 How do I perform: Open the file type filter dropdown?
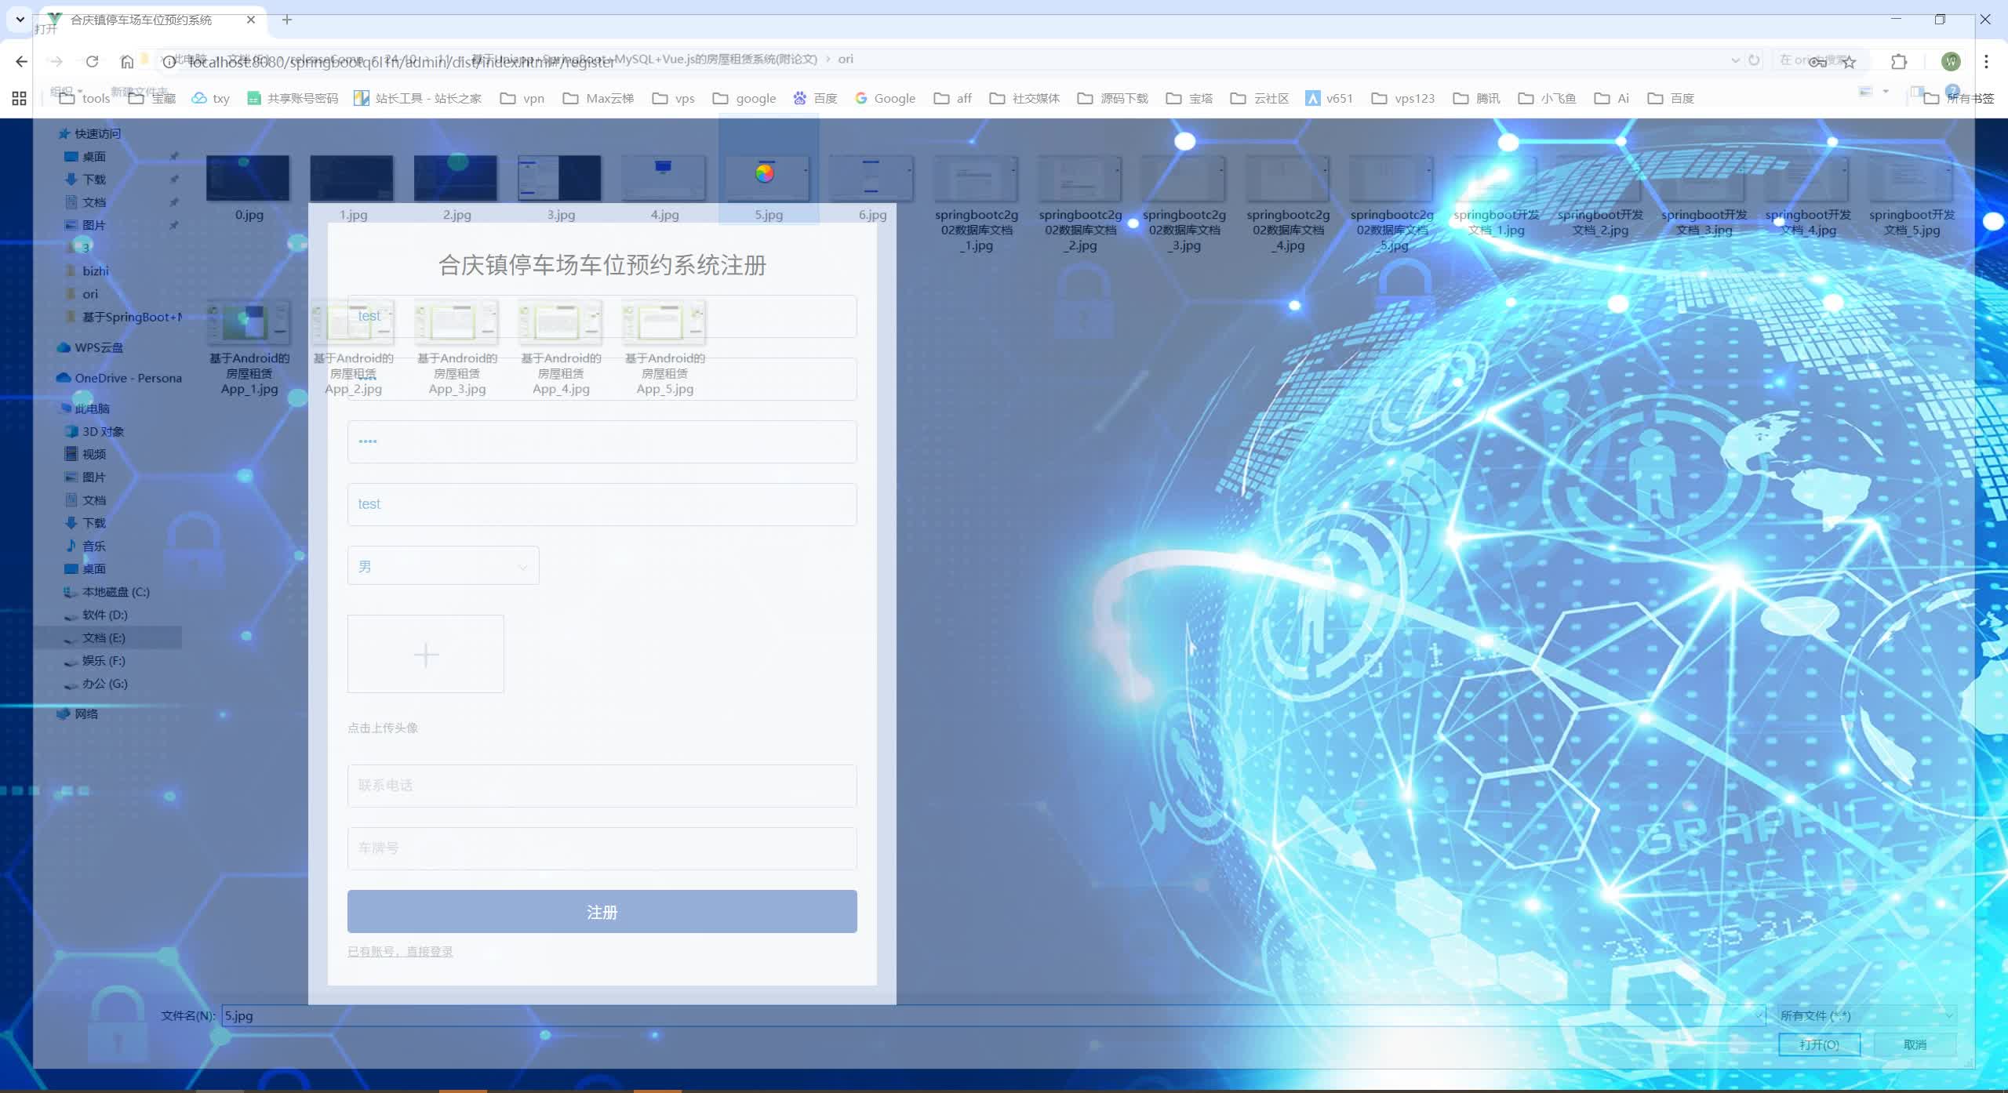pyautogui.click(x=1865, y=1015)
